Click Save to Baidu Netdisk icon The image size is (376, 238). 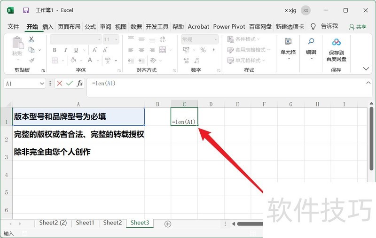[x=336, y=49]
